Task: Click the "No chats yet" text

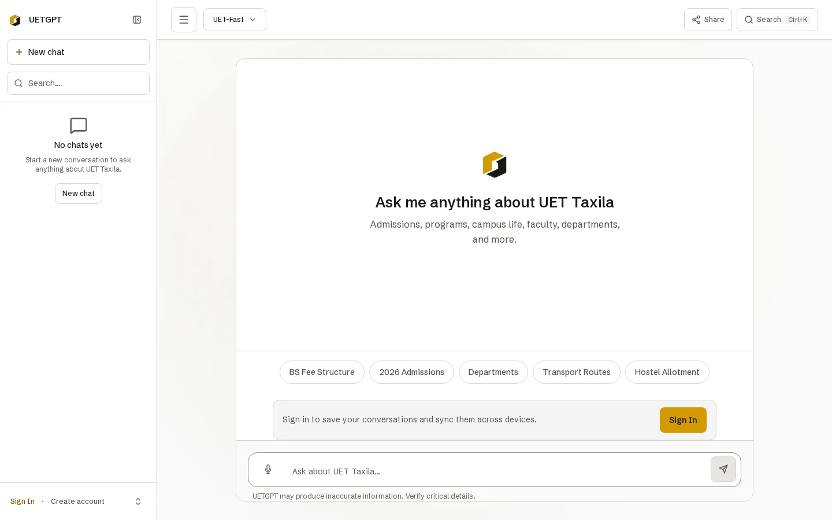Action: pyautogui.click(x=78, y=145)
